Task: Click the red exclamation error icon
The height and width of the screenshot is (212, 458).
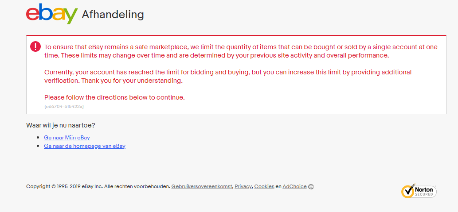Action: pyautogui.click(x=35, y=46)
